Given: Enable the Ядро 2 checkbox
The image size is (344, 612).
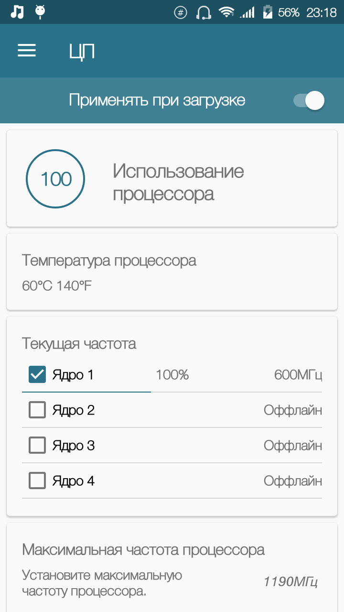Looking at the screenshot, I should coord(37,410).
